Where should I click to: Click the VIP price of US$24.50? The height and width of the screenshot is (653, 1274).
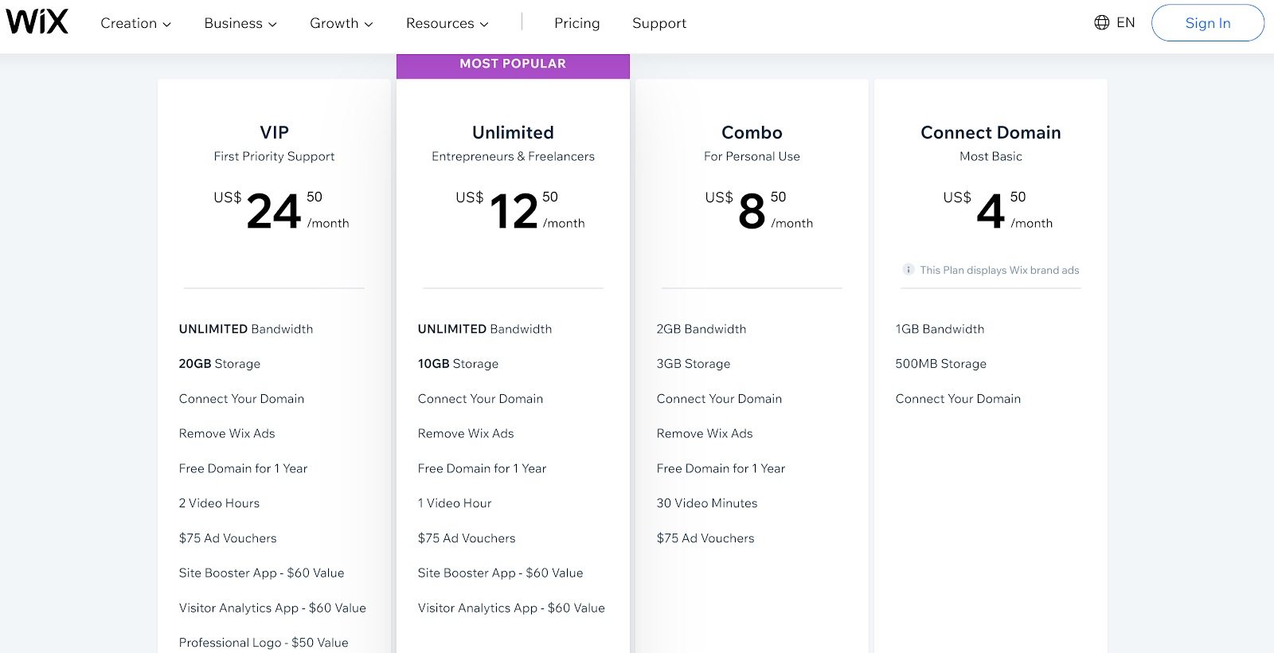(x=281, y=210)
